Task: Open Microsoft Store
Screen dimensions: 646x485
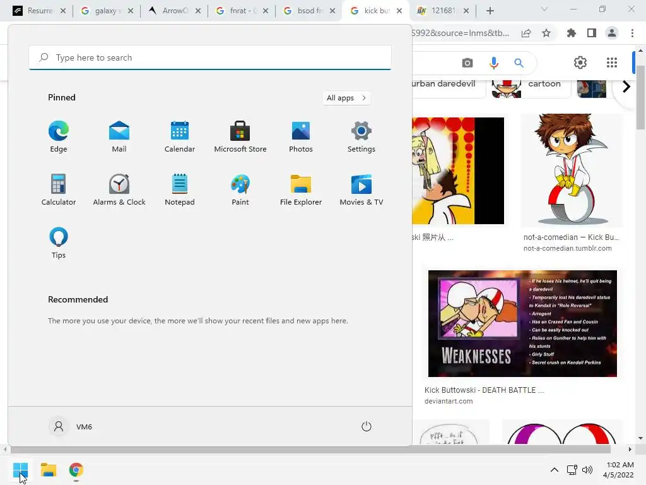Action: click(240, 137)
